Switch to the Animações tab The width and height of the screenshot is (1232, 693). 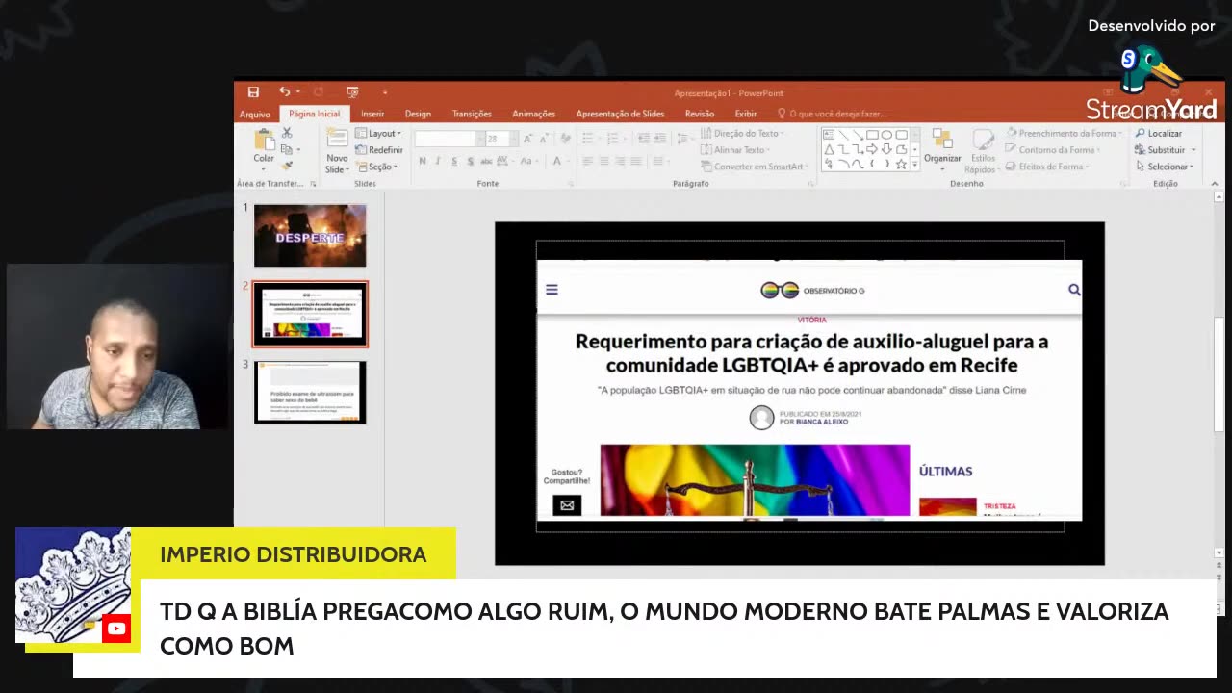pyautogui.click(x=533, y=114)
